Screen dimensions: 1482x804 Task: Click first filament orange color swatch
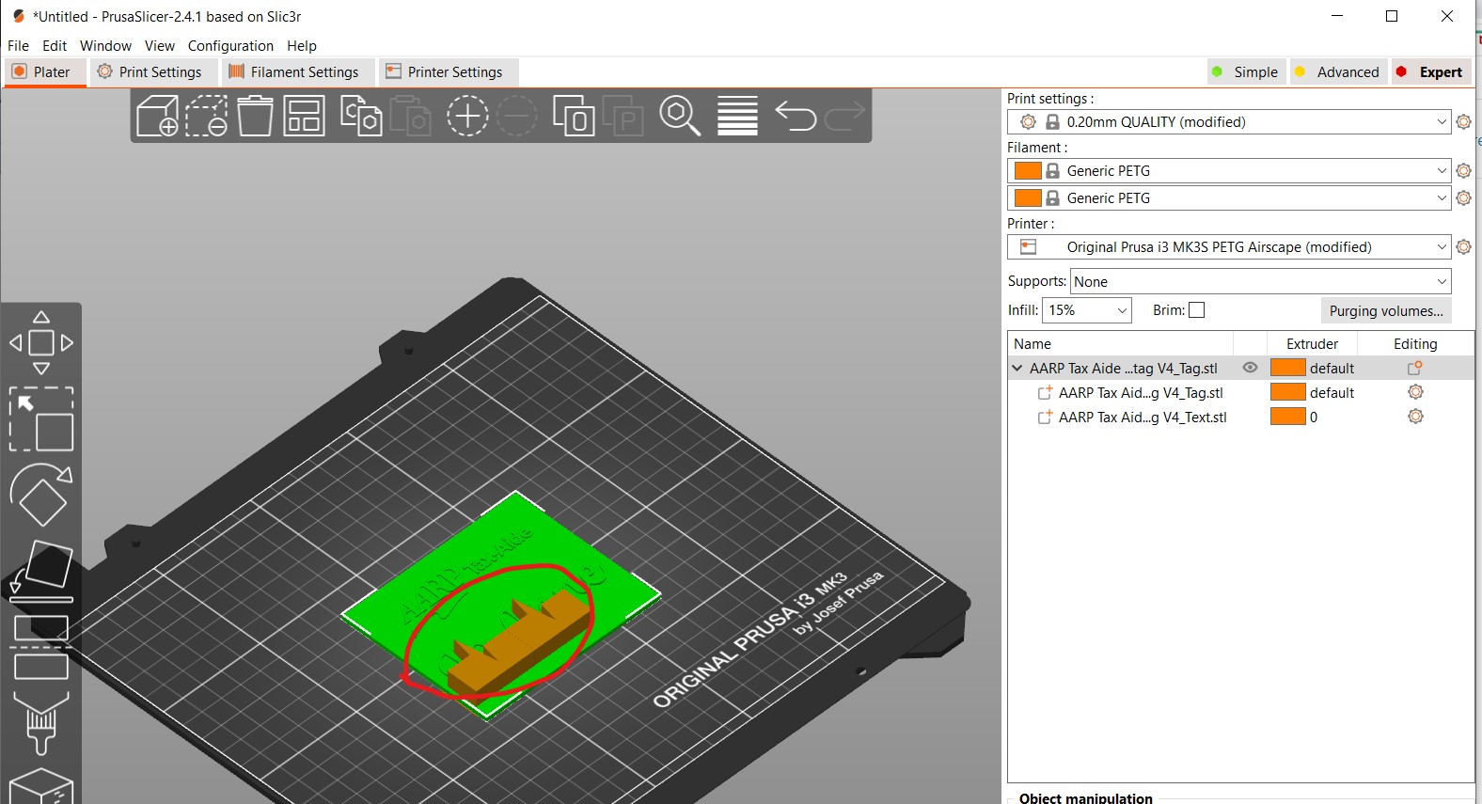[1028, 170]
